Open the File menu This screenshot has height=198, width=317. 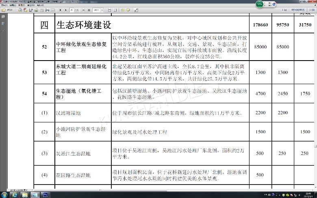(x=4, y=5)
